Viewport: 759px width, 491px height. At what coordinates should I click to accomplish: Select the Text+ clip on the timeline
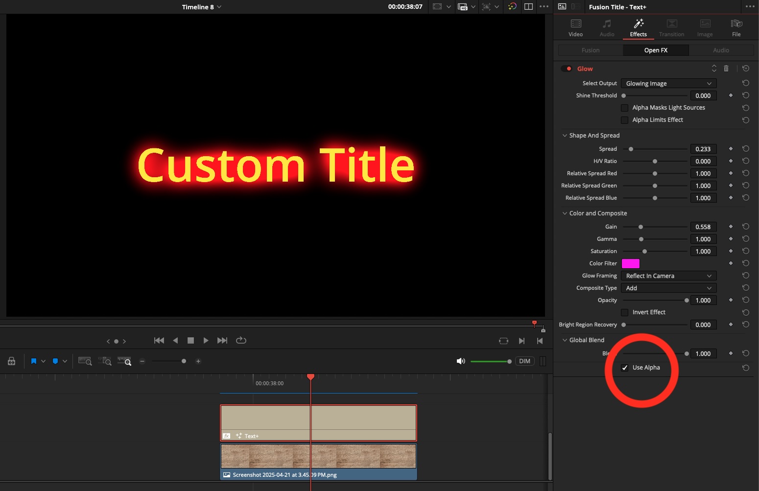coord(319,423)
